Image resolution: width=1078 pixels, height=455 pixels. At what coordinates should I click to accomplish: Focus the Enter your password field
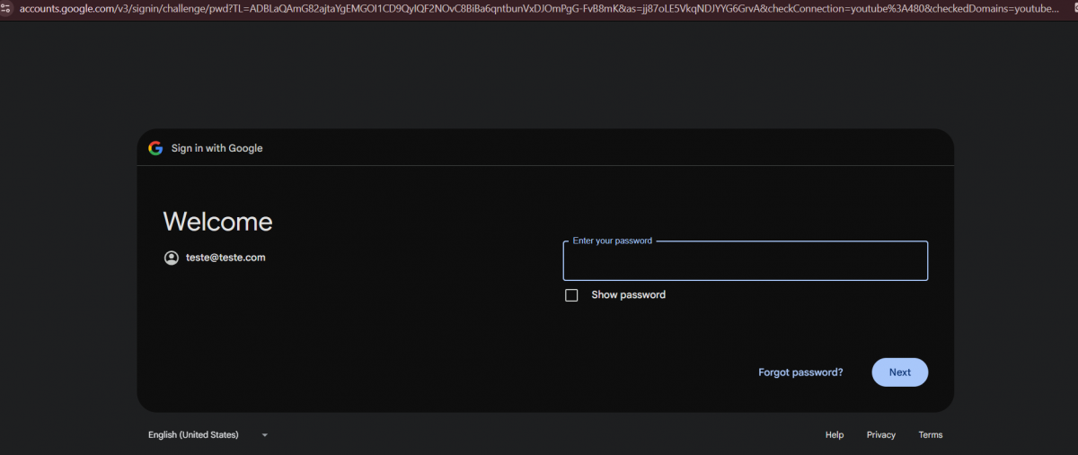tap(745, 264)
